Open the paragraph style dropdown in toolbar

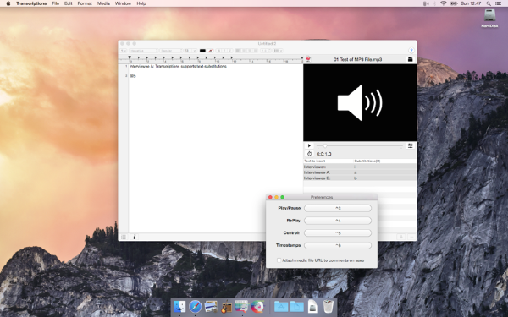tap(124, 51)
